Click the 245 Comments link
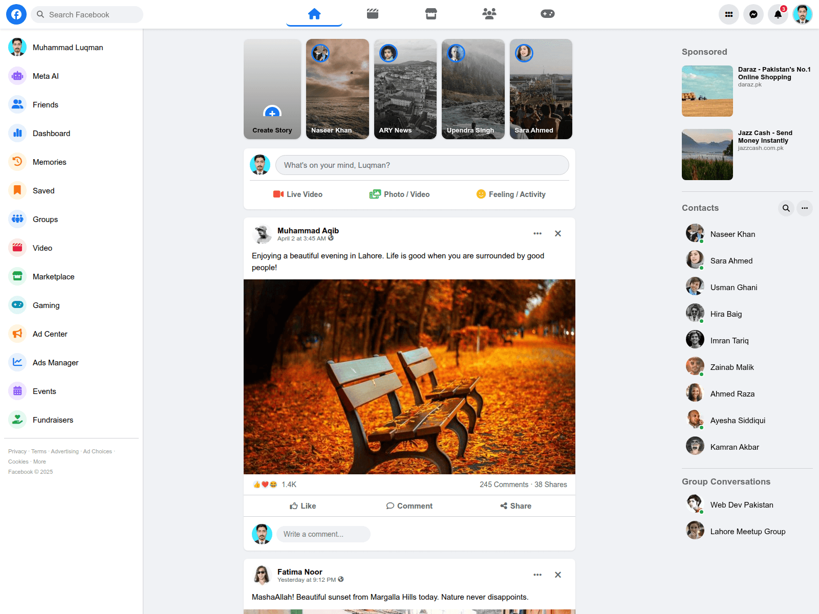The height and width of the screenshot is (614, 819). pyautogui.click(x=504, y=485)
